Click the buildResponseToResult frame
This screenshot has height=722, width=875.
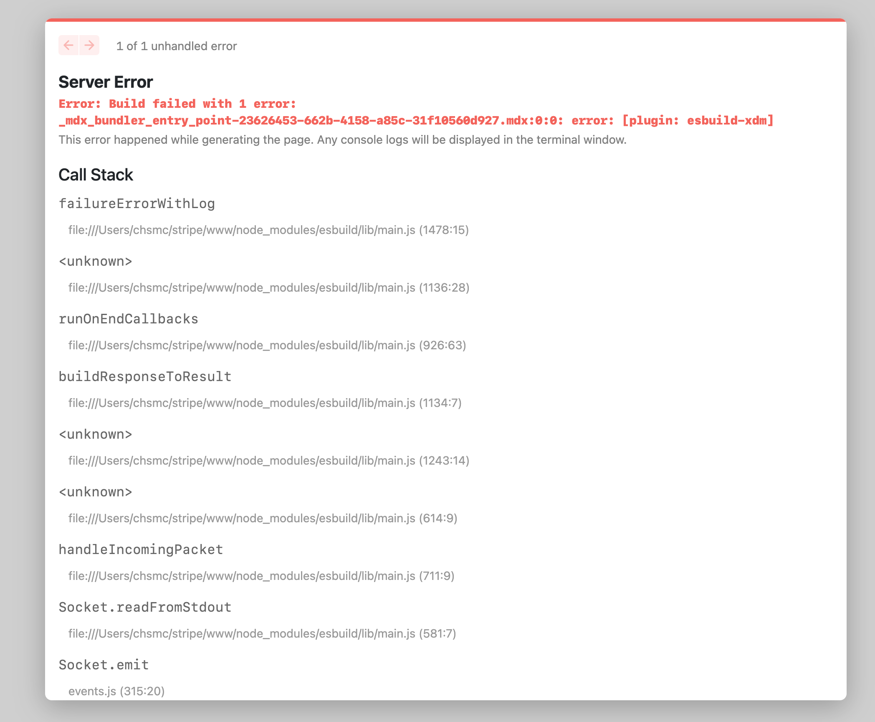pyautogui.click(x=144, y=376)
